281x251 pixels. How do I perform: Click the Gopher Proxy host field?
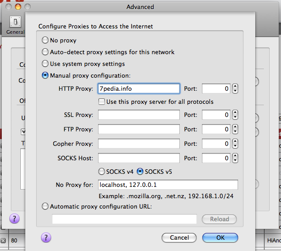coord(139,144)
